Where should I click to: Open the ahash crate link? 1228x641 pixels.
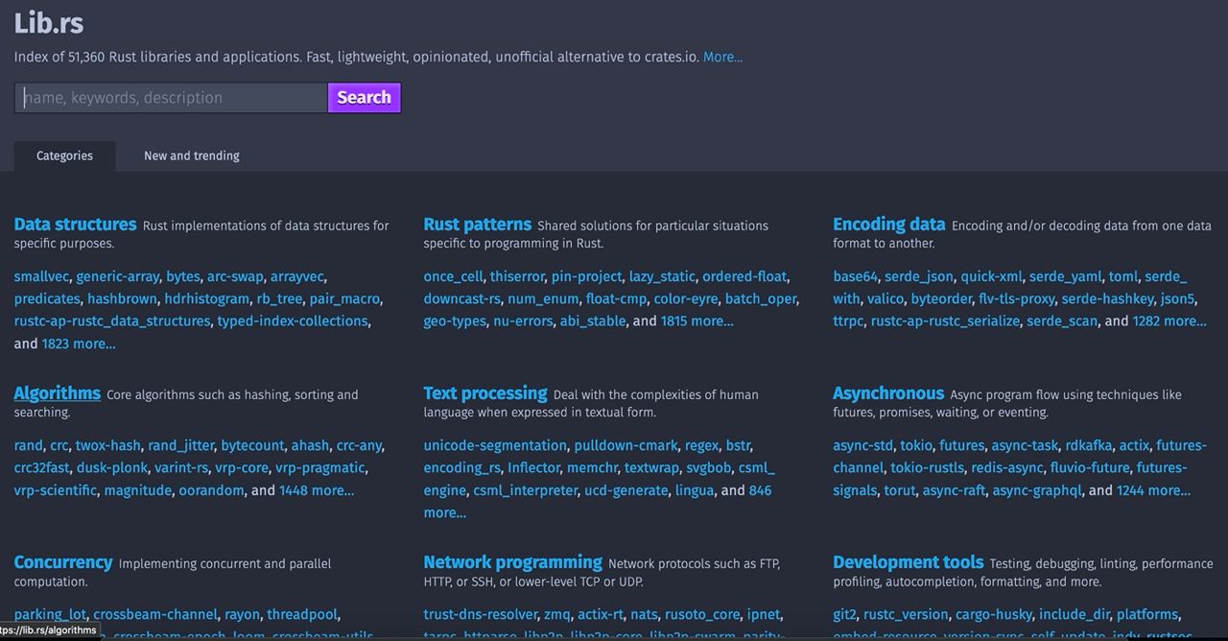click(x=310, y=445)
